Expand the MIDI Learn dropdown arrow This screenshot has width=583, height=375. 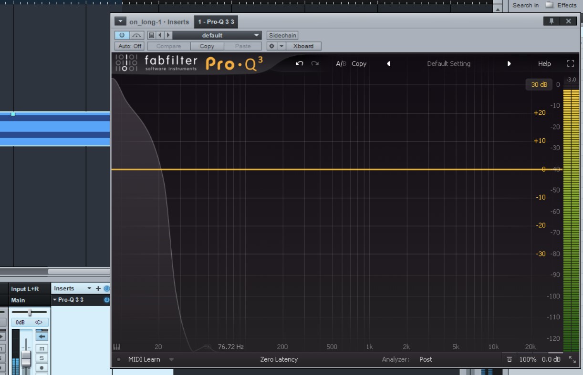tap(171, 360)
